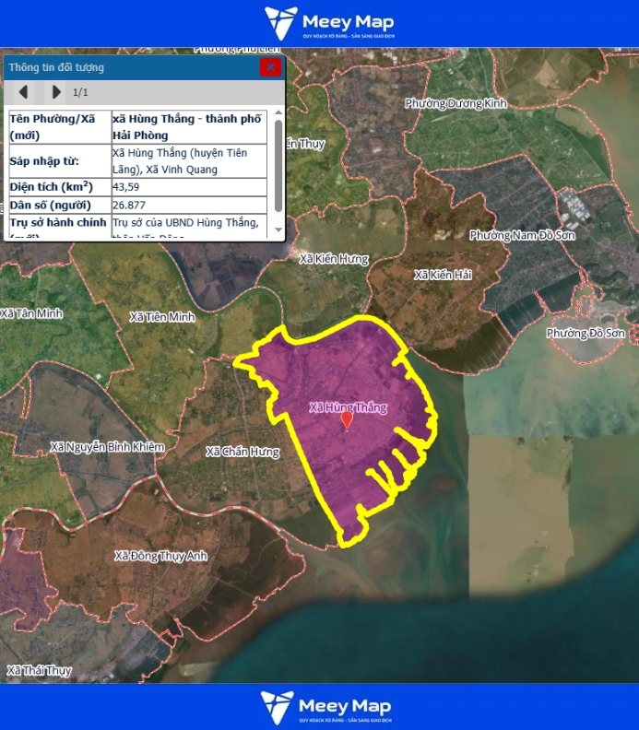Go to next object with right arrow
Viewport: 639px width, 730px height.
coord(56,92)
